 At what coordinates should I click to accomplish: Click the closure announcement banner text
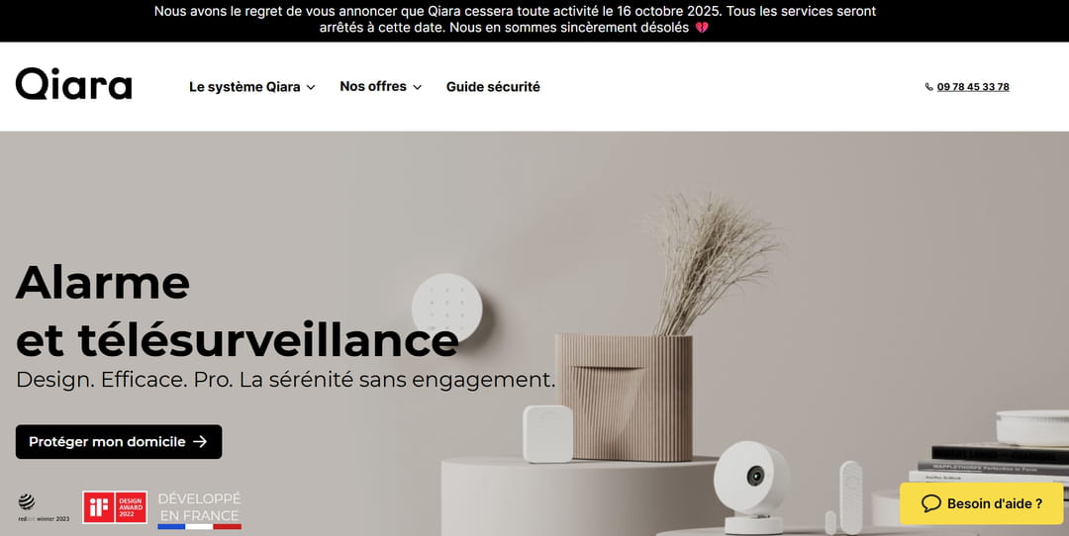(515, 20)
